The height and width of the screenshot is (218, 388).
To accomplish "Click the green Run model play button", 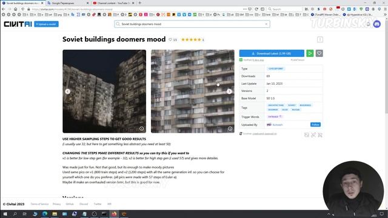I will pyautogui.click(x=310, y=53).
